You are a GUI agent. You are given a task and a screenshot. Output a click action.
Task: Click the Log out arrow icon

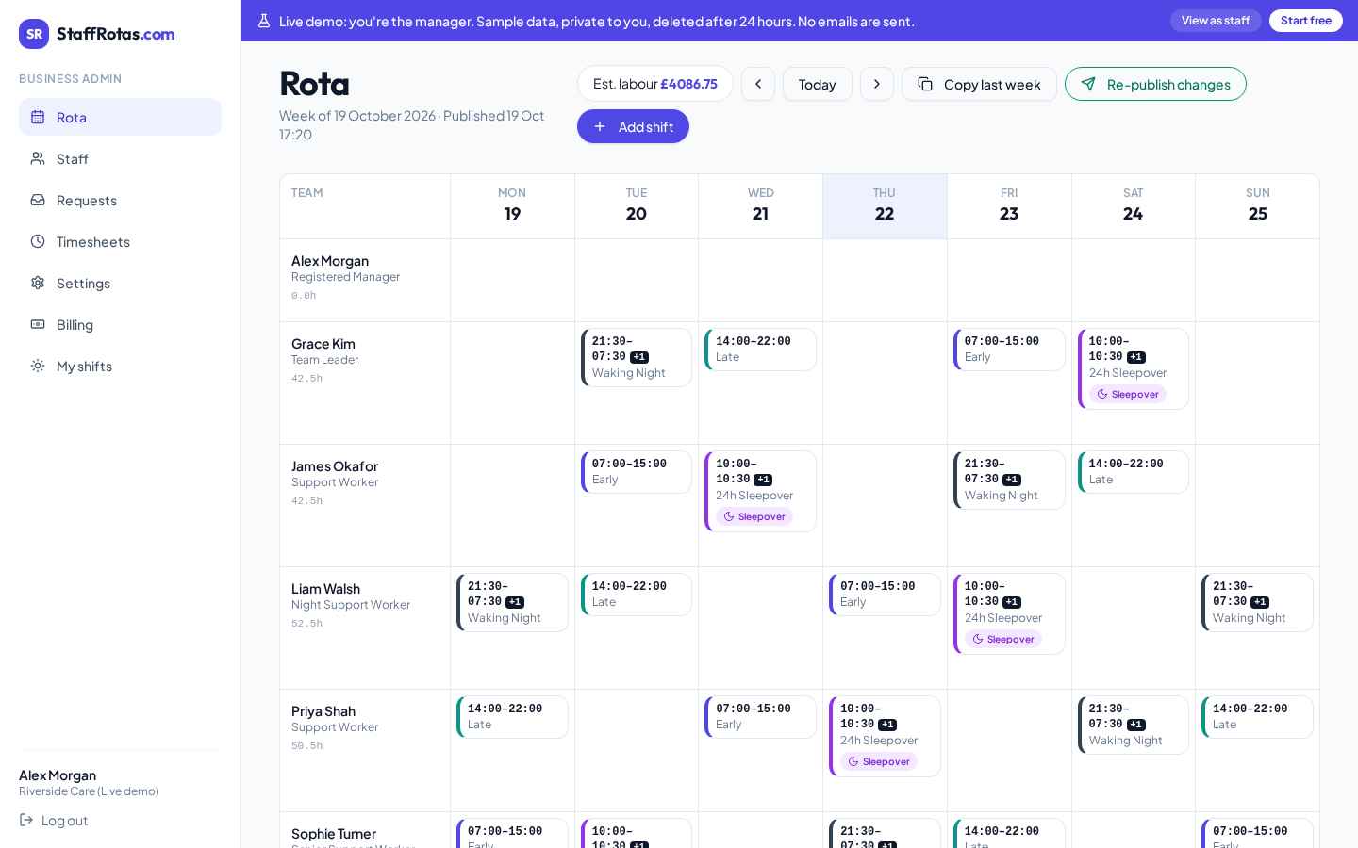pos(26,820)
